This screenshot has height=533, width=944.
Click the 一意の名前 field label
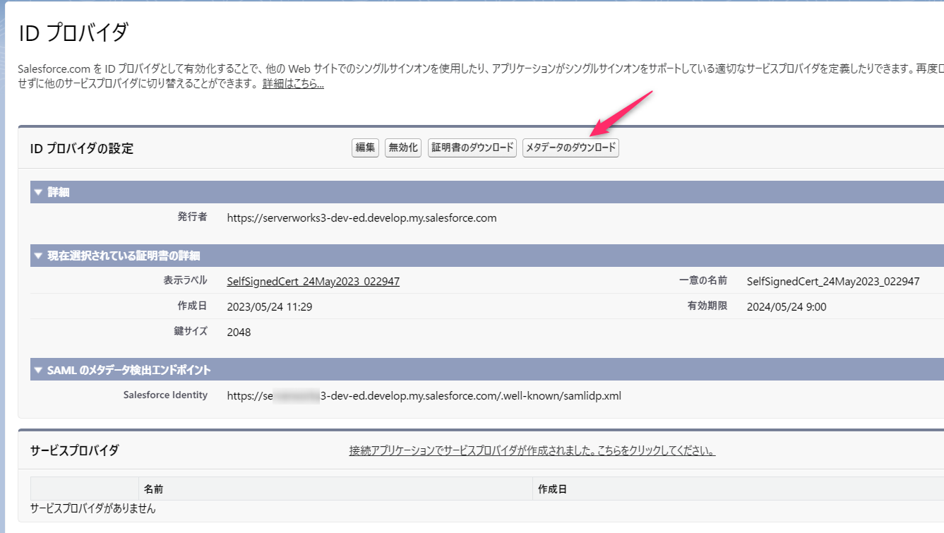pyautogui.click(x=703, y=280)
